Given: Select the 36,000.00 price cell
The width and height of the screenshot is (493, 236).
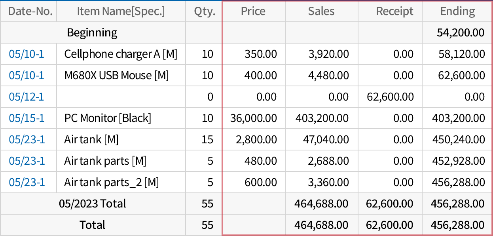Looking at the screenshot, I should point(253,118).
